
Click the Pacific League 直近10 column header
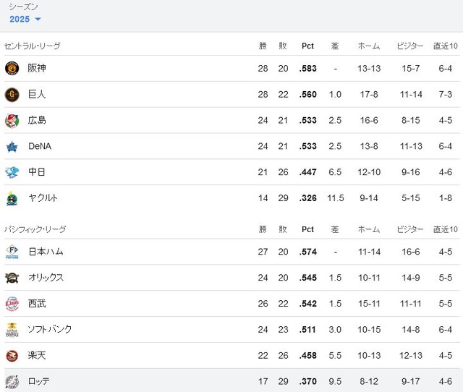(x=446, y=229)
